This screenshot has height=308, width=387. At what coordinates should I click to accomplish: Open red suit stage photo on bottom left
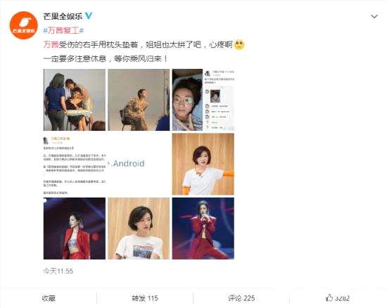tap(75, 229)
